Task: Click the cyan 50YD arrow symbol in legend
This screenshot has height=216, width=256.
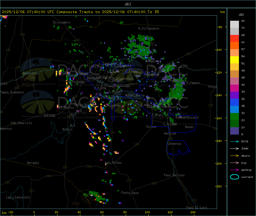Action: click(234, 141)
